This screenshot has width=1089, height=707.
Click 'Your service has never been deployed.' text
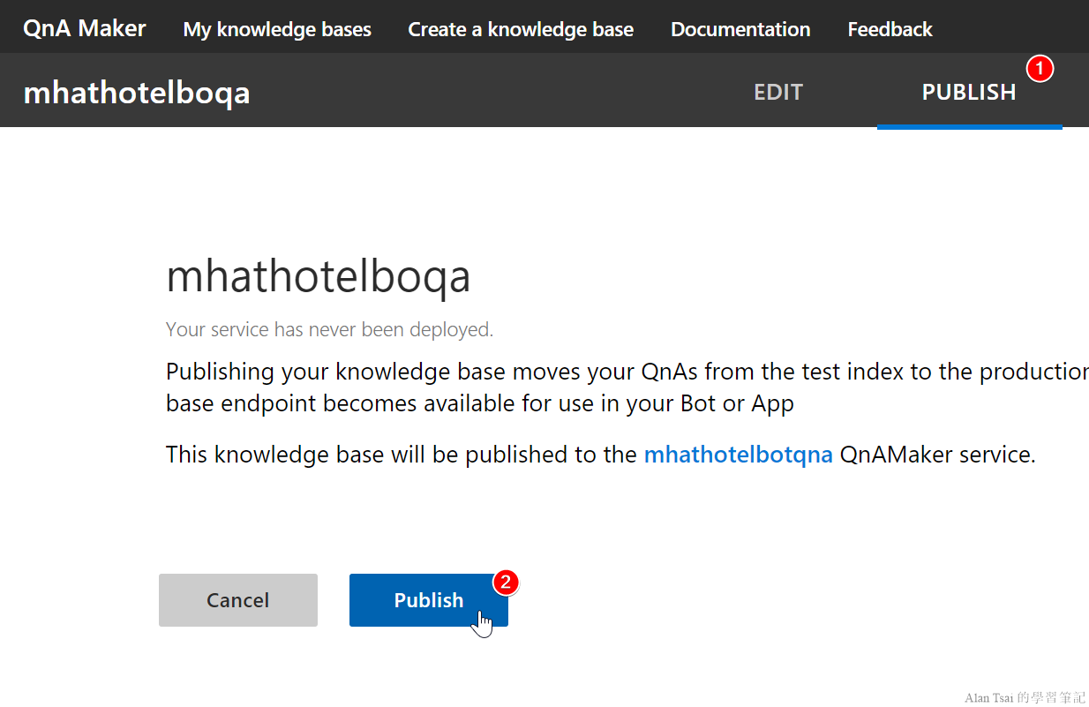click(x=330, y=329)
